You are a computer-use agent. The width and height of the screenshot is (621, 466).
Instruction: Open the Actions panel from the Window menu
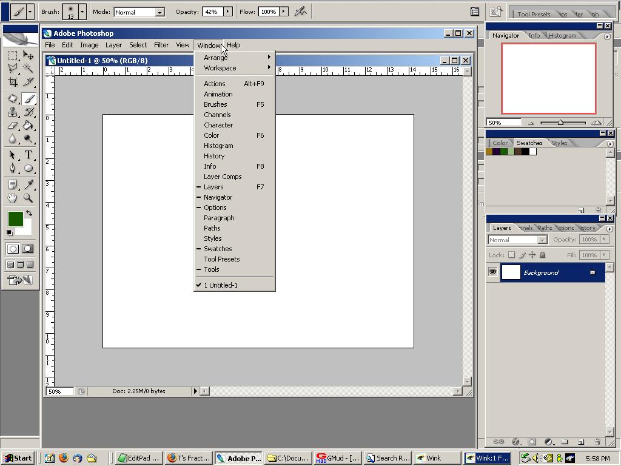pyautogui.click(x=214, y=84)
